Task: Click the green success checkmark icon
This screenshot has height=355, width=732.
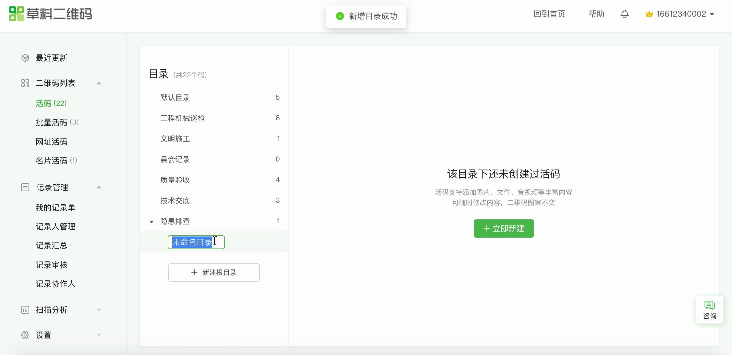Action: point(340,16)
